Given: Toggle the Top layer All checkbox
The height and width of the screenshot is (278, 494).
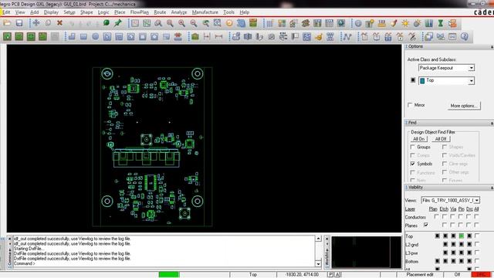Looking at the screenshot, I should [x=477, y=236].
